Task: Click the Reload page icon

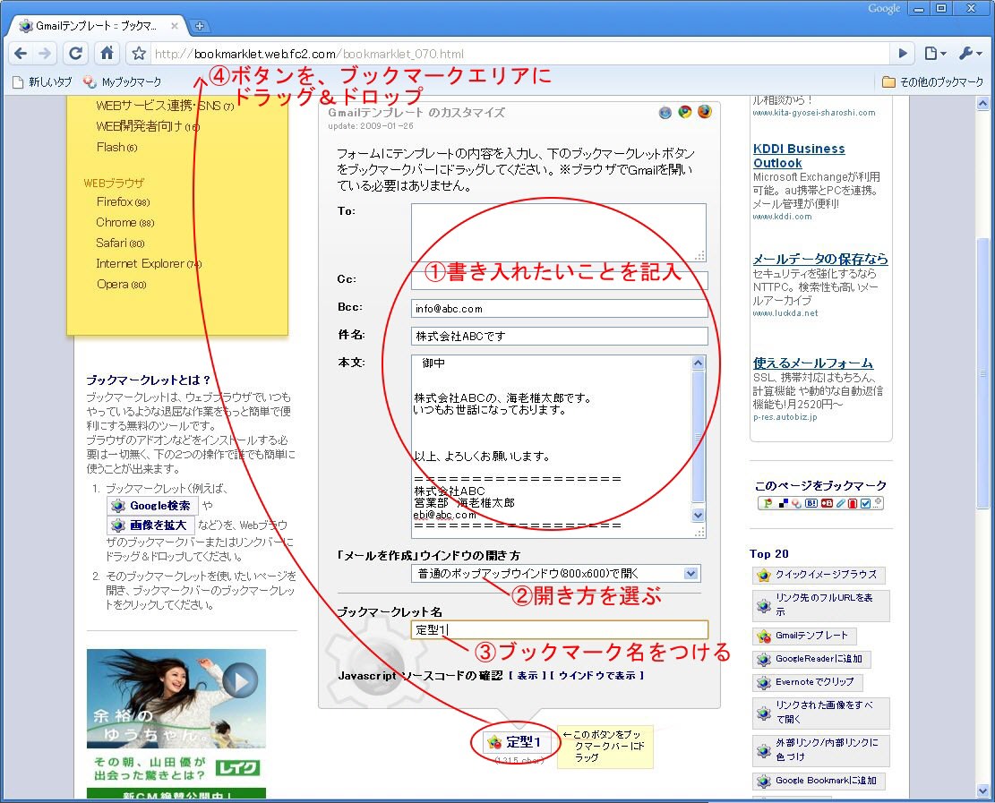Action: point(76,53)
